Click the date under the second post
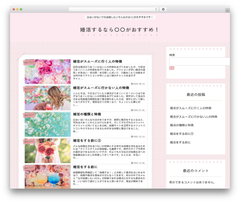The width and height of the screenshot is (240, 203). [138, 110]
